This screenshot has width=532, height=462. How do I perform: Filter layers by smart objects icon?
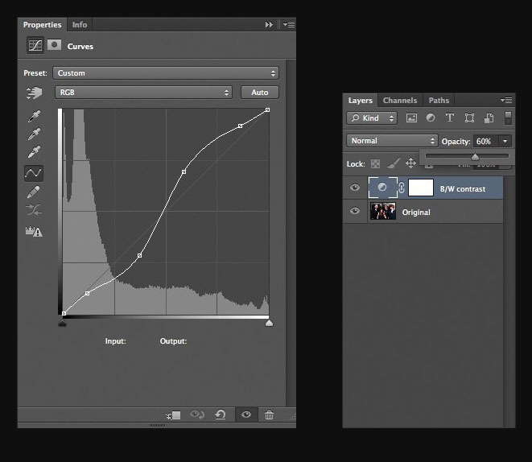(489, 118)
